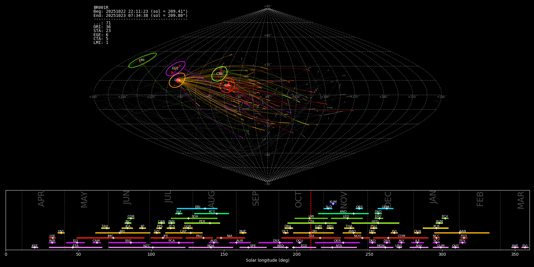Click the STA radiant label on sky map
The image size is (534, 267).
(227, 85)
